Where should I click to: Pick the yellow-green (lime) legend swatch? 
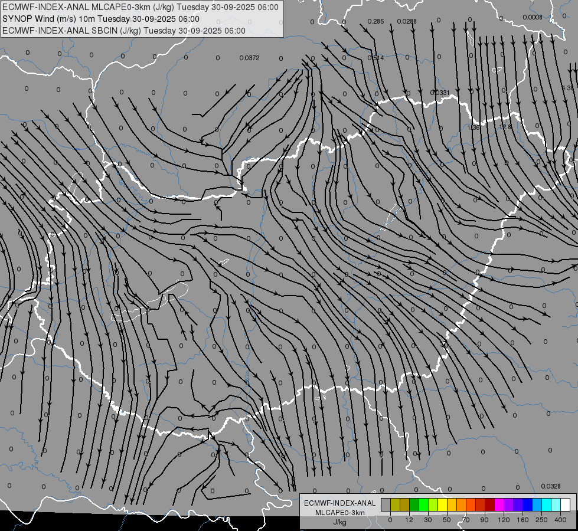point(433,504)
